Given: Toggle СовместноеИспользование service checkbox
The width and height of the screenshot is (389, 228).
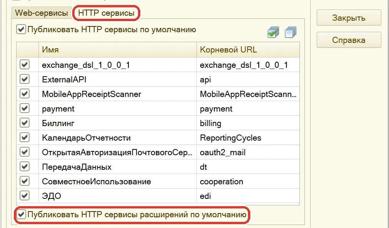Looking at the screenshot, I should point(25,181).
